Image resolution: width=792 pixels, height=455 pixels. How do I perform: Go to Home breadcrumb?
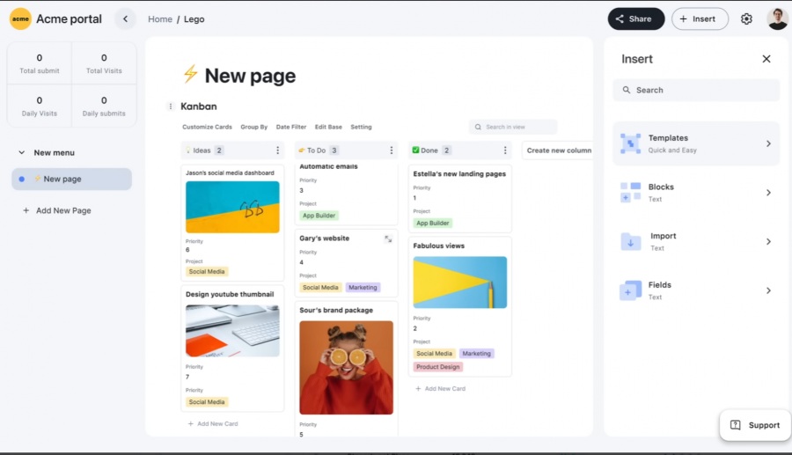pyautogui.click(x=160, y=19)
